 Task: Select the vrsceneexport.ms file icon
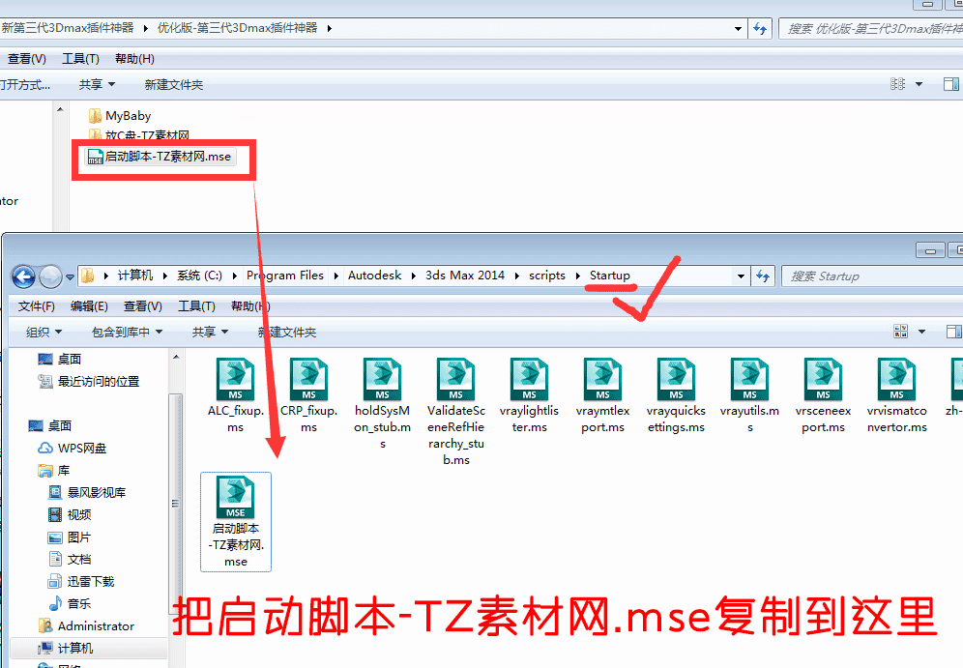823,379
